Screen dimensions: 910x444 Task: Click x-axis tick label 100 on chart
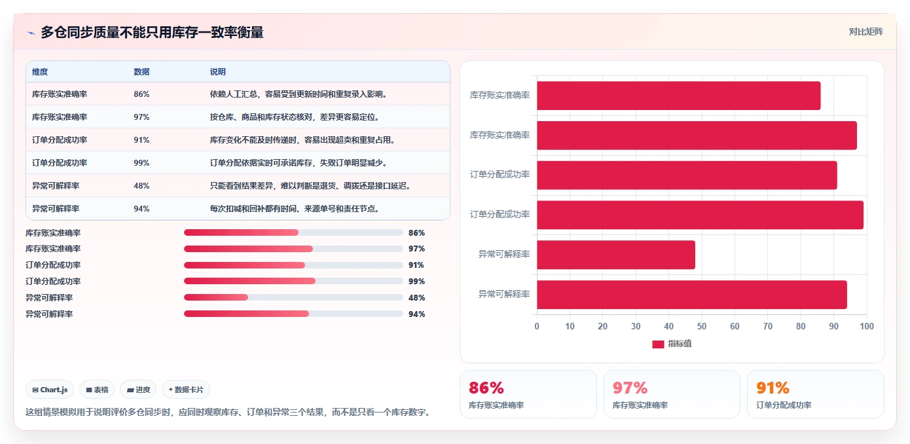point(867,326)
